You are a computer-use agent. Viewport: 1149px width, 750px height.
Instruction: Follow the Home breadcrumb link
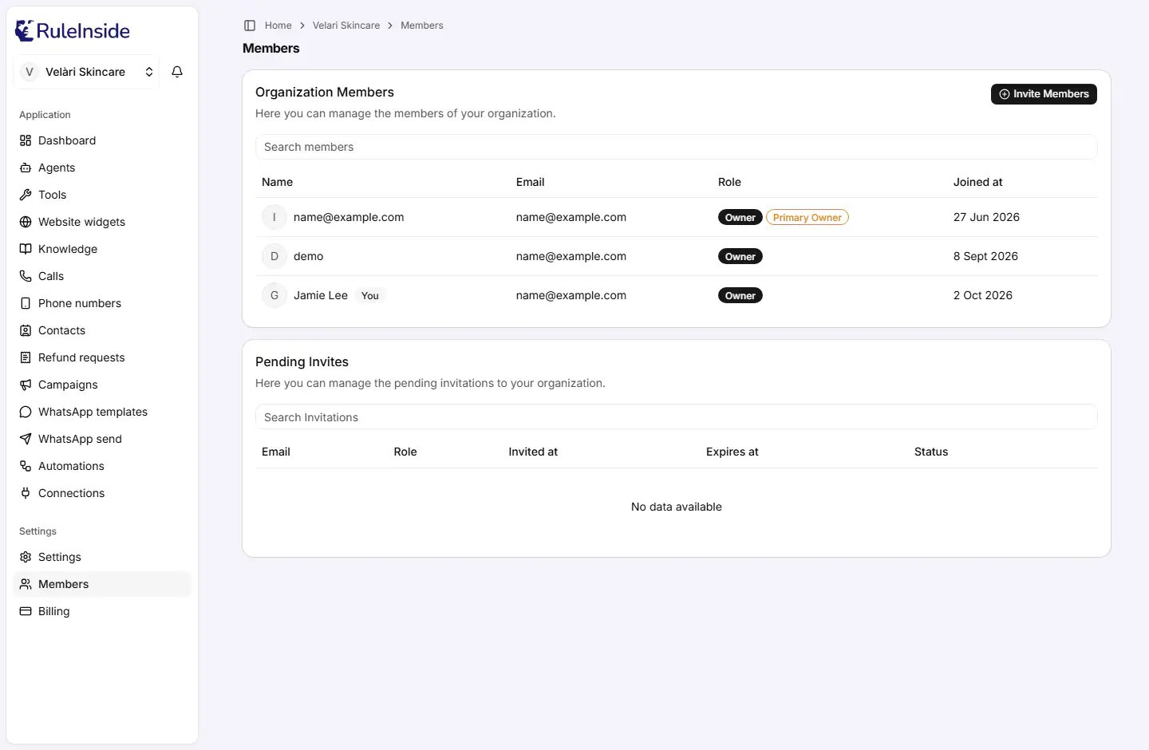pos(278,26)
